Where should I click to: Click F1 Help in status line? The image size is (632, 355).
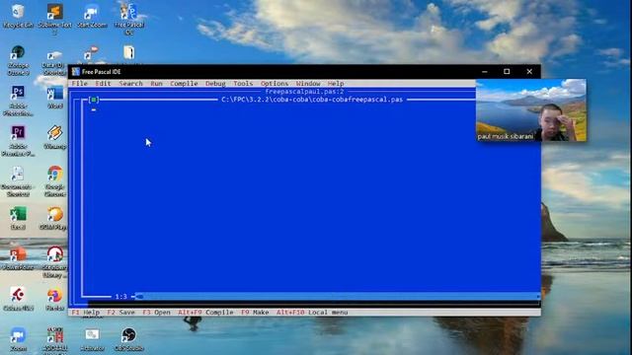point(86,312)
